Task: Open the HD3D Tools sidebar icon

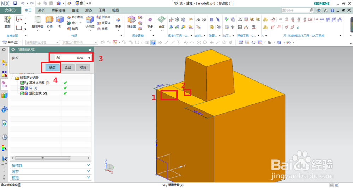Action: (5, 109)
